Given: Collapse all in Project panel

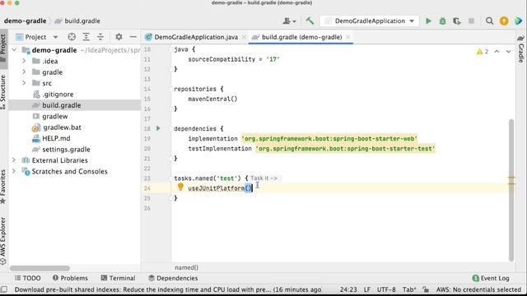Looking at the screenshot, I should tap(100, 37).
